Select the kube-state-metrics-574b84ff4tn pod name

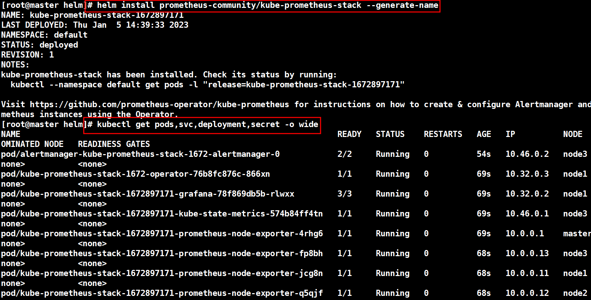(x=162, y=214)
